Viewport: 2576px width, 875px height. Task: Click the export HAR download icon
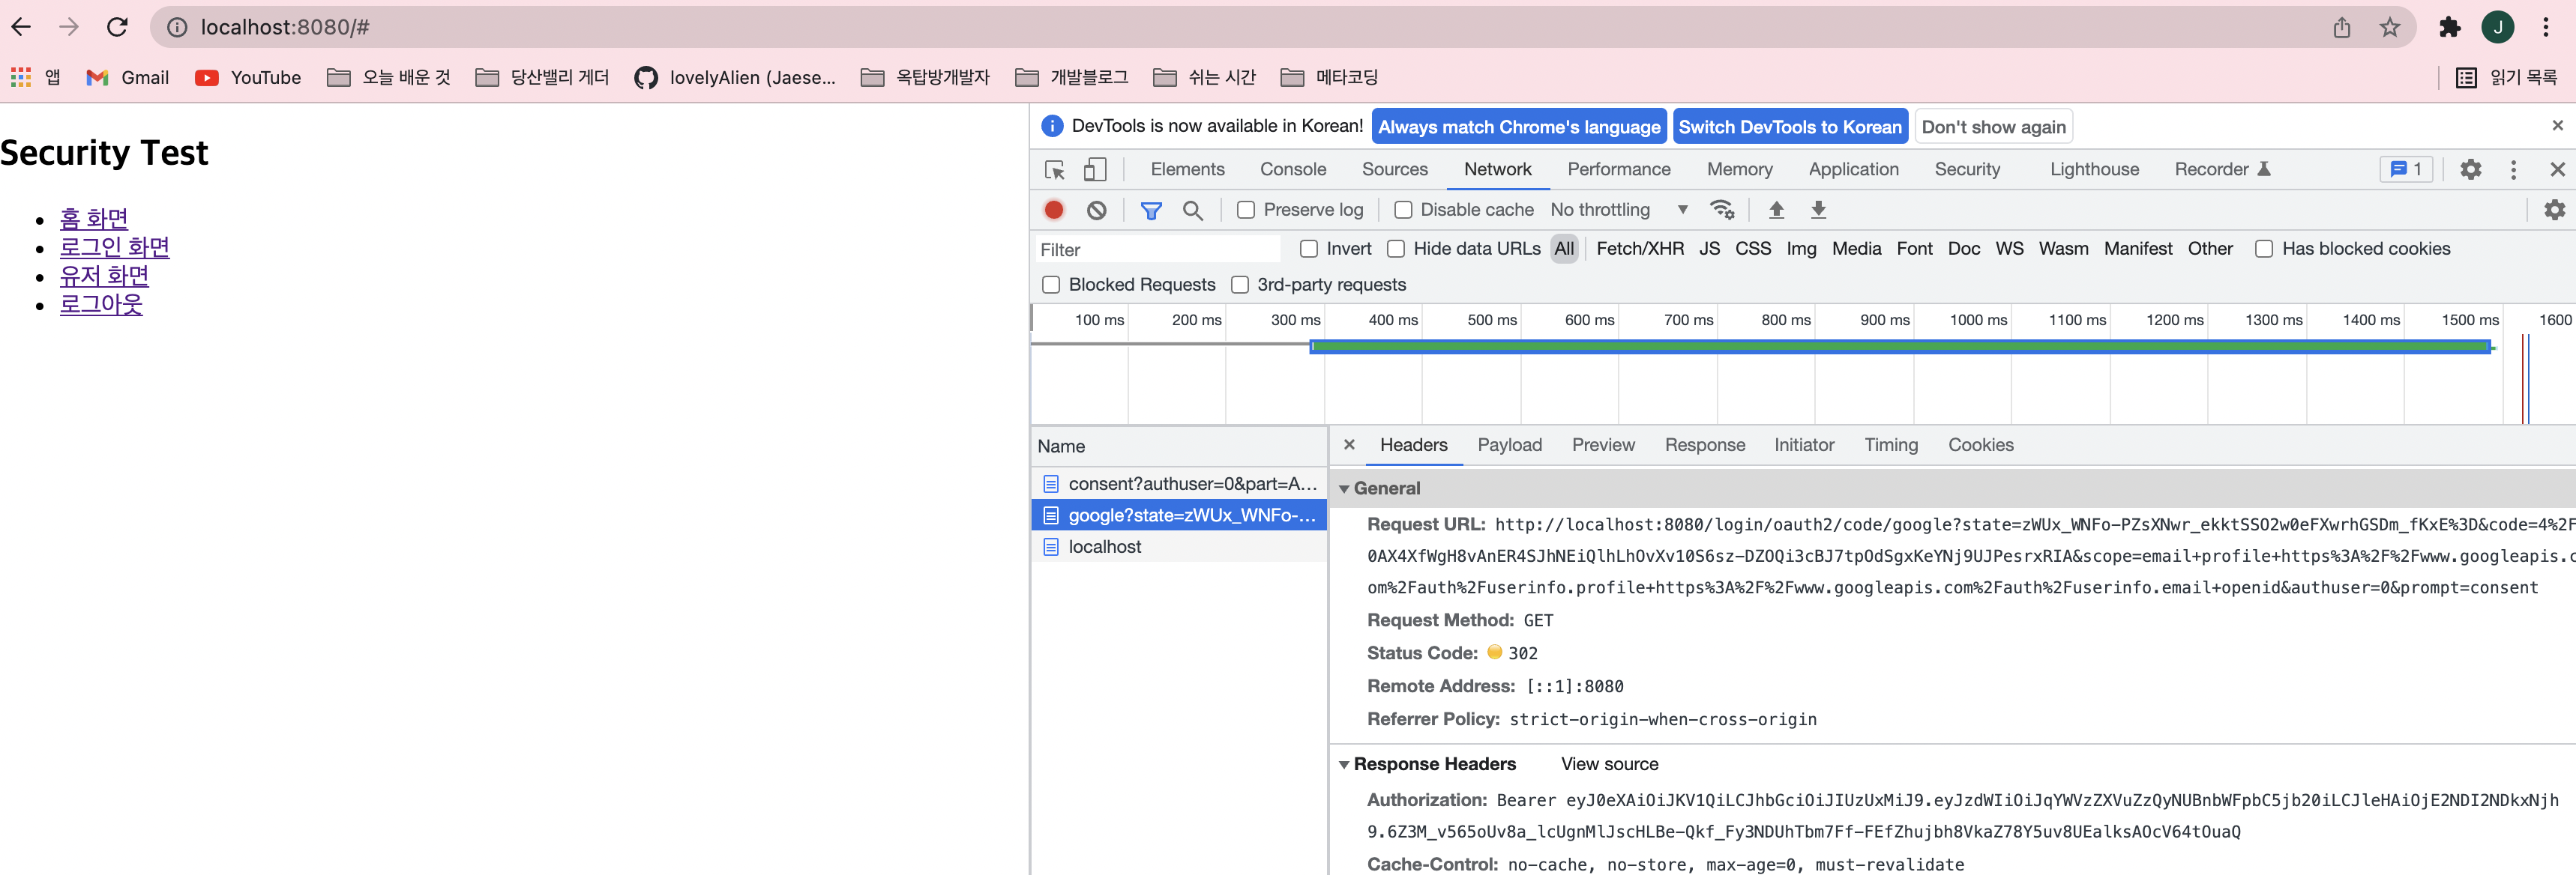(x=1818, y=210)
